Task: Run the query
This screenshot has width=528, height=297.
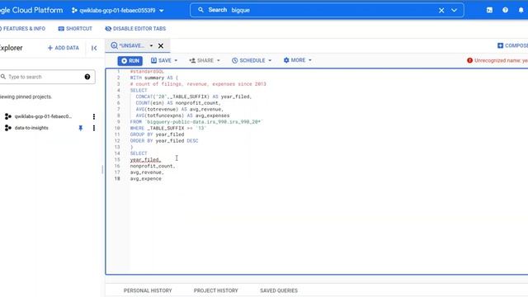Action: coord(130,60)
